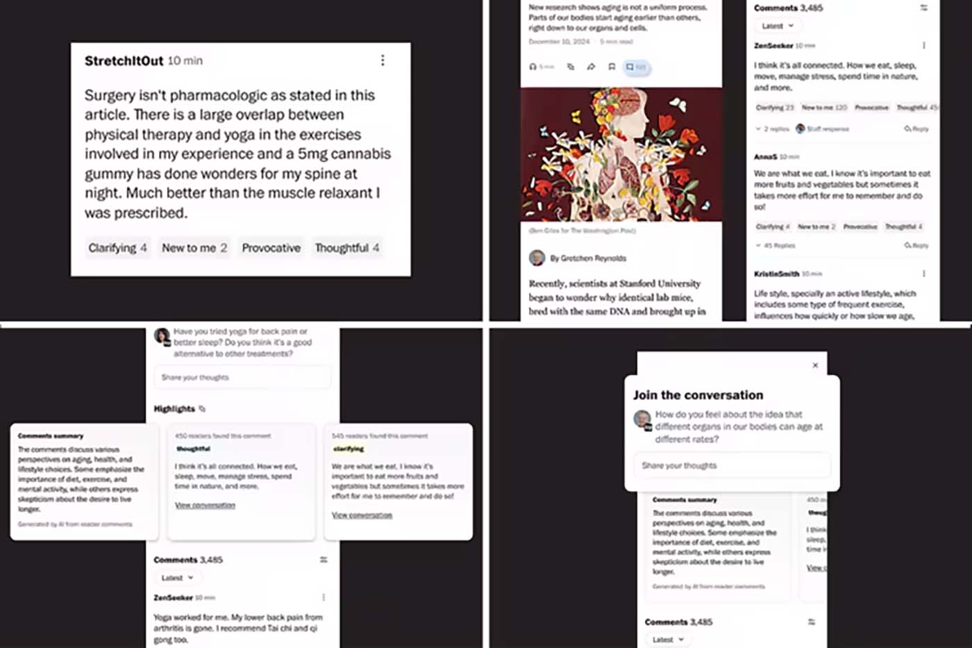Click View conversation under the thoughtful highlight card
This screenshot has height=648, width=972.
click(205, 505)
